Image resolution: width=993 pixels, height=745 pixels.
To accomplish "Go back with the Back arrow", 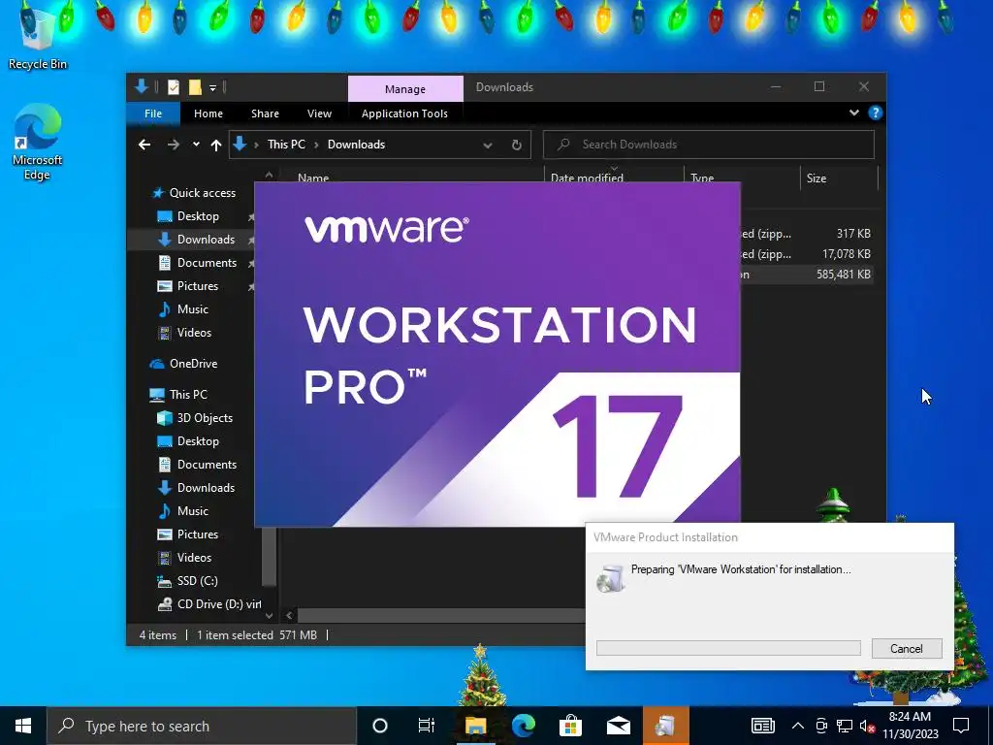I will pyautogui.click(x=144, y=145).
